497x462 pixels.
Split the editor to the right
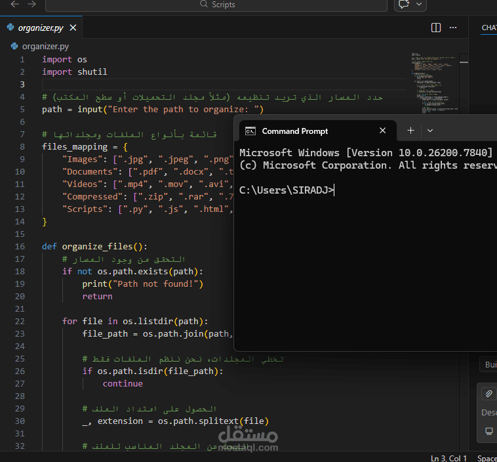pos(436,28)
